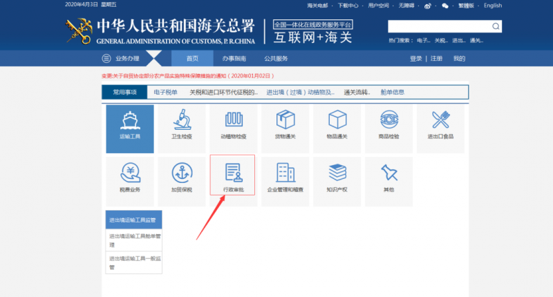Open the 进出口食品 fork and knife icon
Image resolution: width=553 pixels, height=297 pixels.
coord(440,121)
